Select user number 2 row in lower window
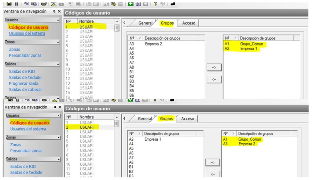Screen dimensions: 313x180 point(90,127)
